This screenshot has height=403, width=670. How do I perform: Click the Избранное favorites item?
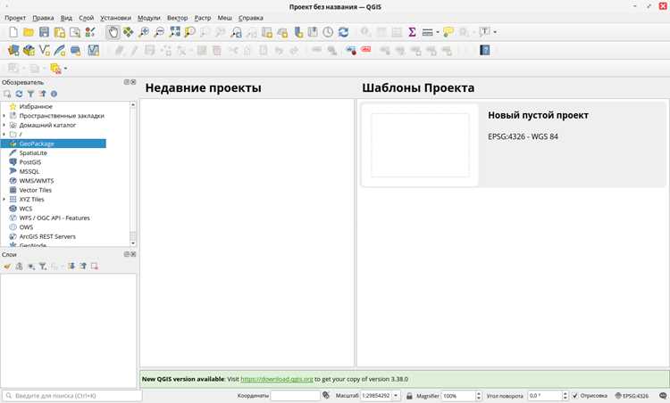tap(36, 106)
